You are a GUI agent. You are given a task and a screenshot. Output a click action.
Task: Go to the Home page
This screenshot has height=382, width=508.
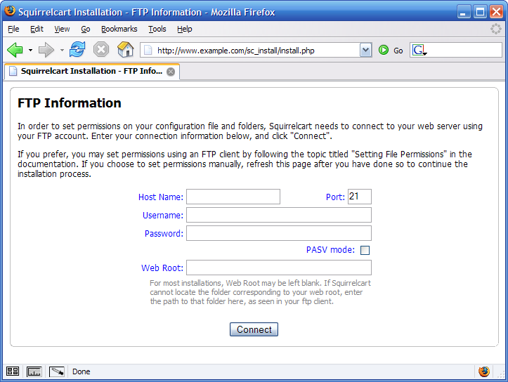coord(125,50)
